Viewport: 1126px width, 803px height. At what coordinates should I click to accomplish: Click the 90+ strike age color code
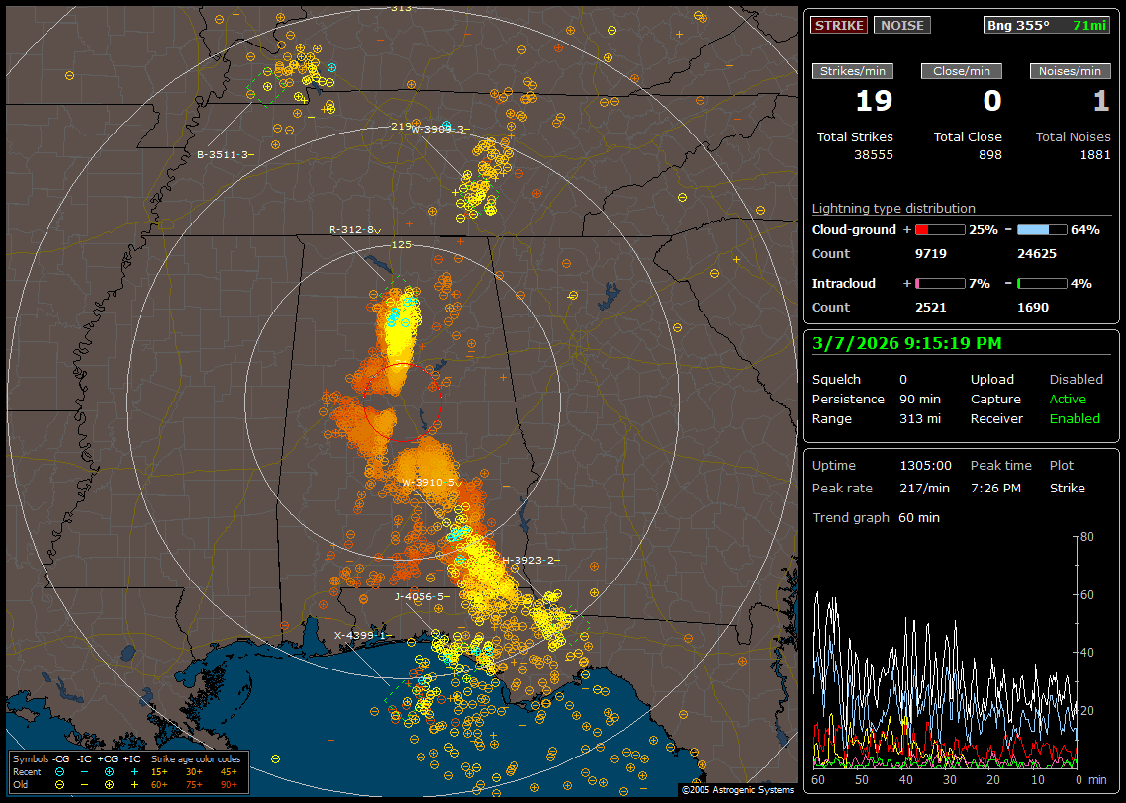click(x=227, y=783)
